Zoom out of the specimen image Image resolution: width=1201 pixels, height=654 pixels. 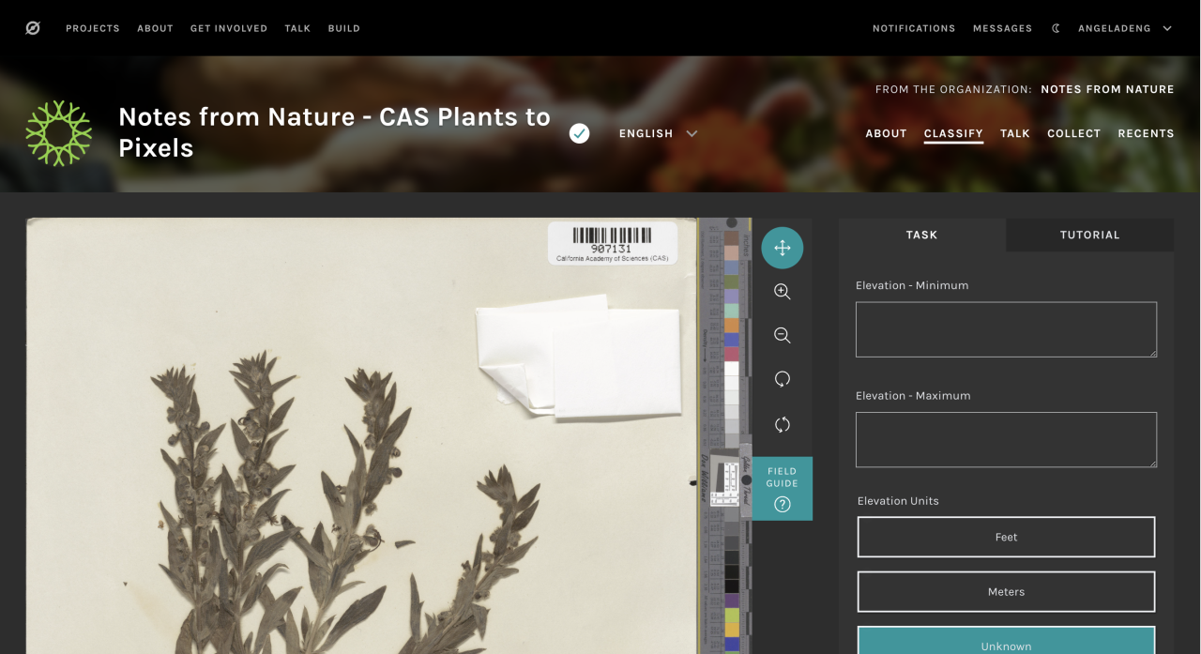click(783, 335)
